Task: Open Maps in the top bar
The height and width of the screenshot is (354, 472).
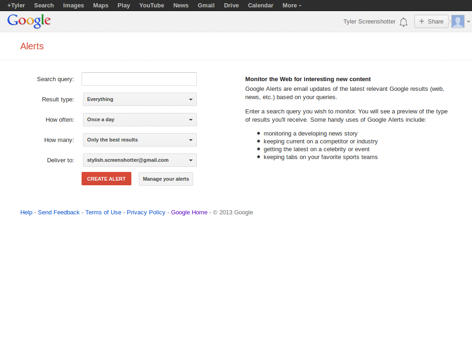Action: (100, 6)
